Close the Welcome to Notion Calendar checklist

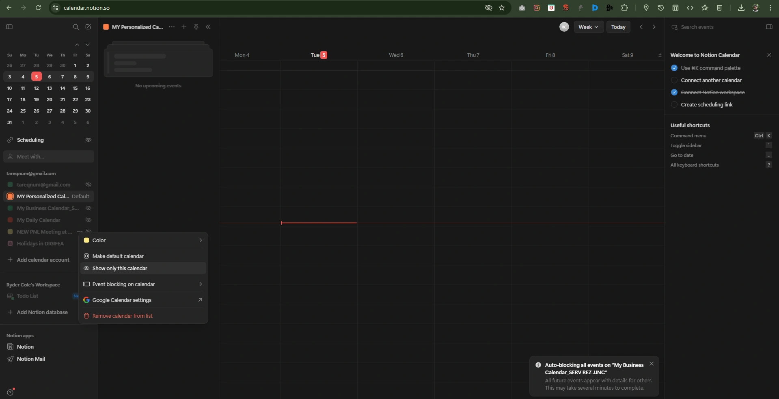point(769,55)
